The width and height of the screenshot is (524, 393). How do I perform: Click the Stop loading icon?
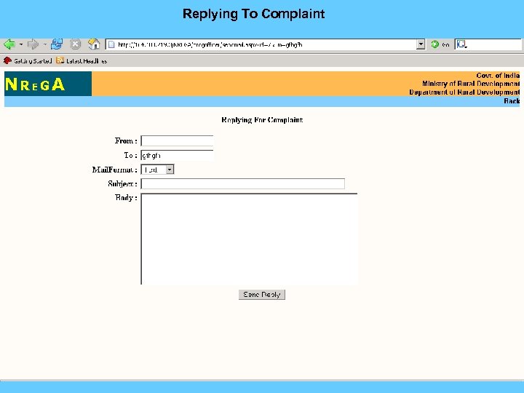pyautogui.click(x=76, y=44)
